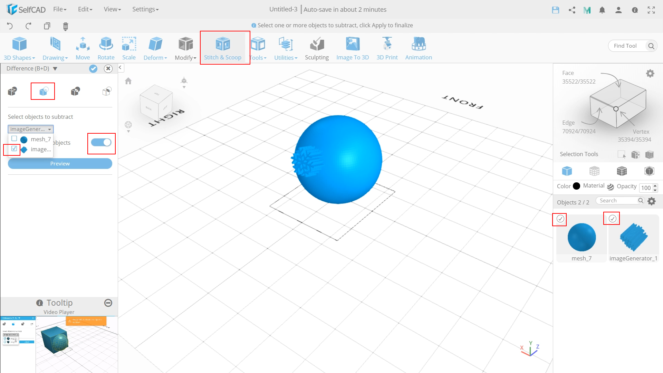Click the info help icon in header

coord(635,10)
